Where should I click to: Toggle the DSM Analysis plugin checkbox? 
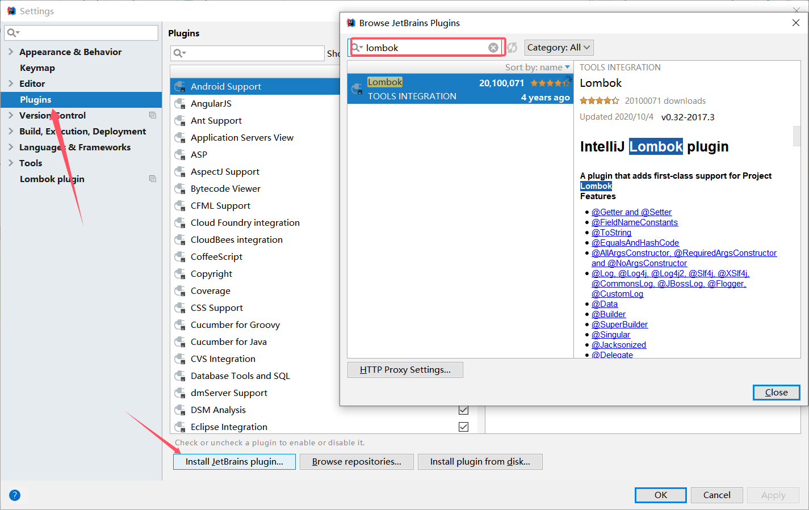tap(463, 410)
